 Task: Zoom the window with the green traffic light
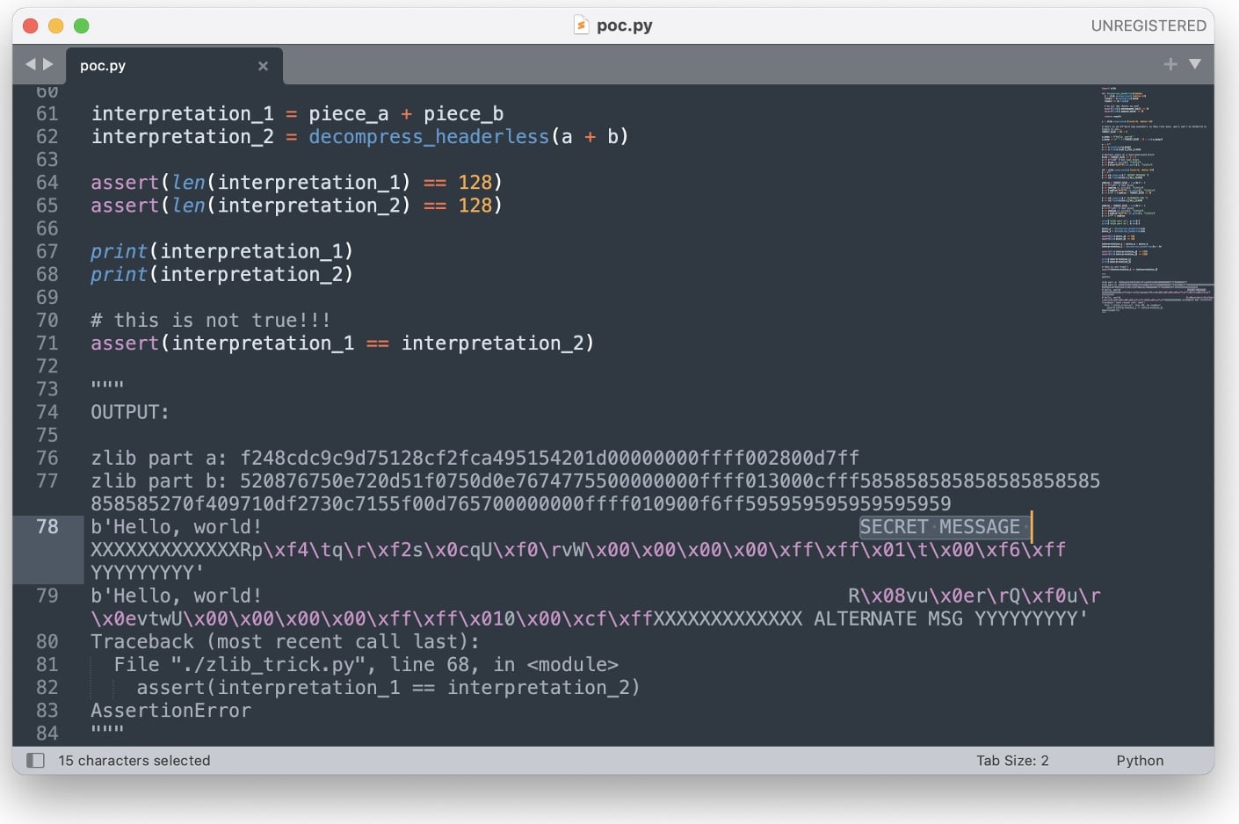click(x=81, y=26)
